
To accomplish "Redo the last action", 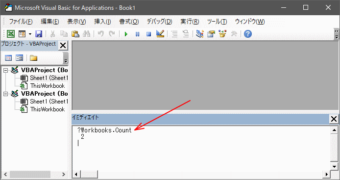I will (x=112, y=34).
